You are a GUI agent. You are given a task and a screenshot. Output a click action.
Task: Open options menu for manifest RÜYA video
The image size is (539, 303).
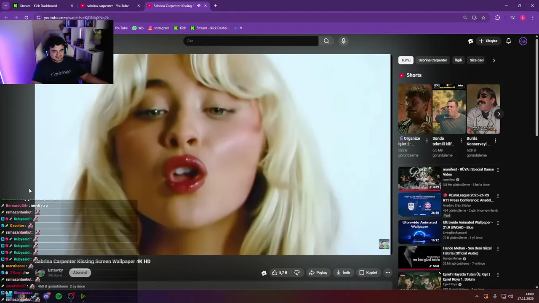tap(498, 170)
